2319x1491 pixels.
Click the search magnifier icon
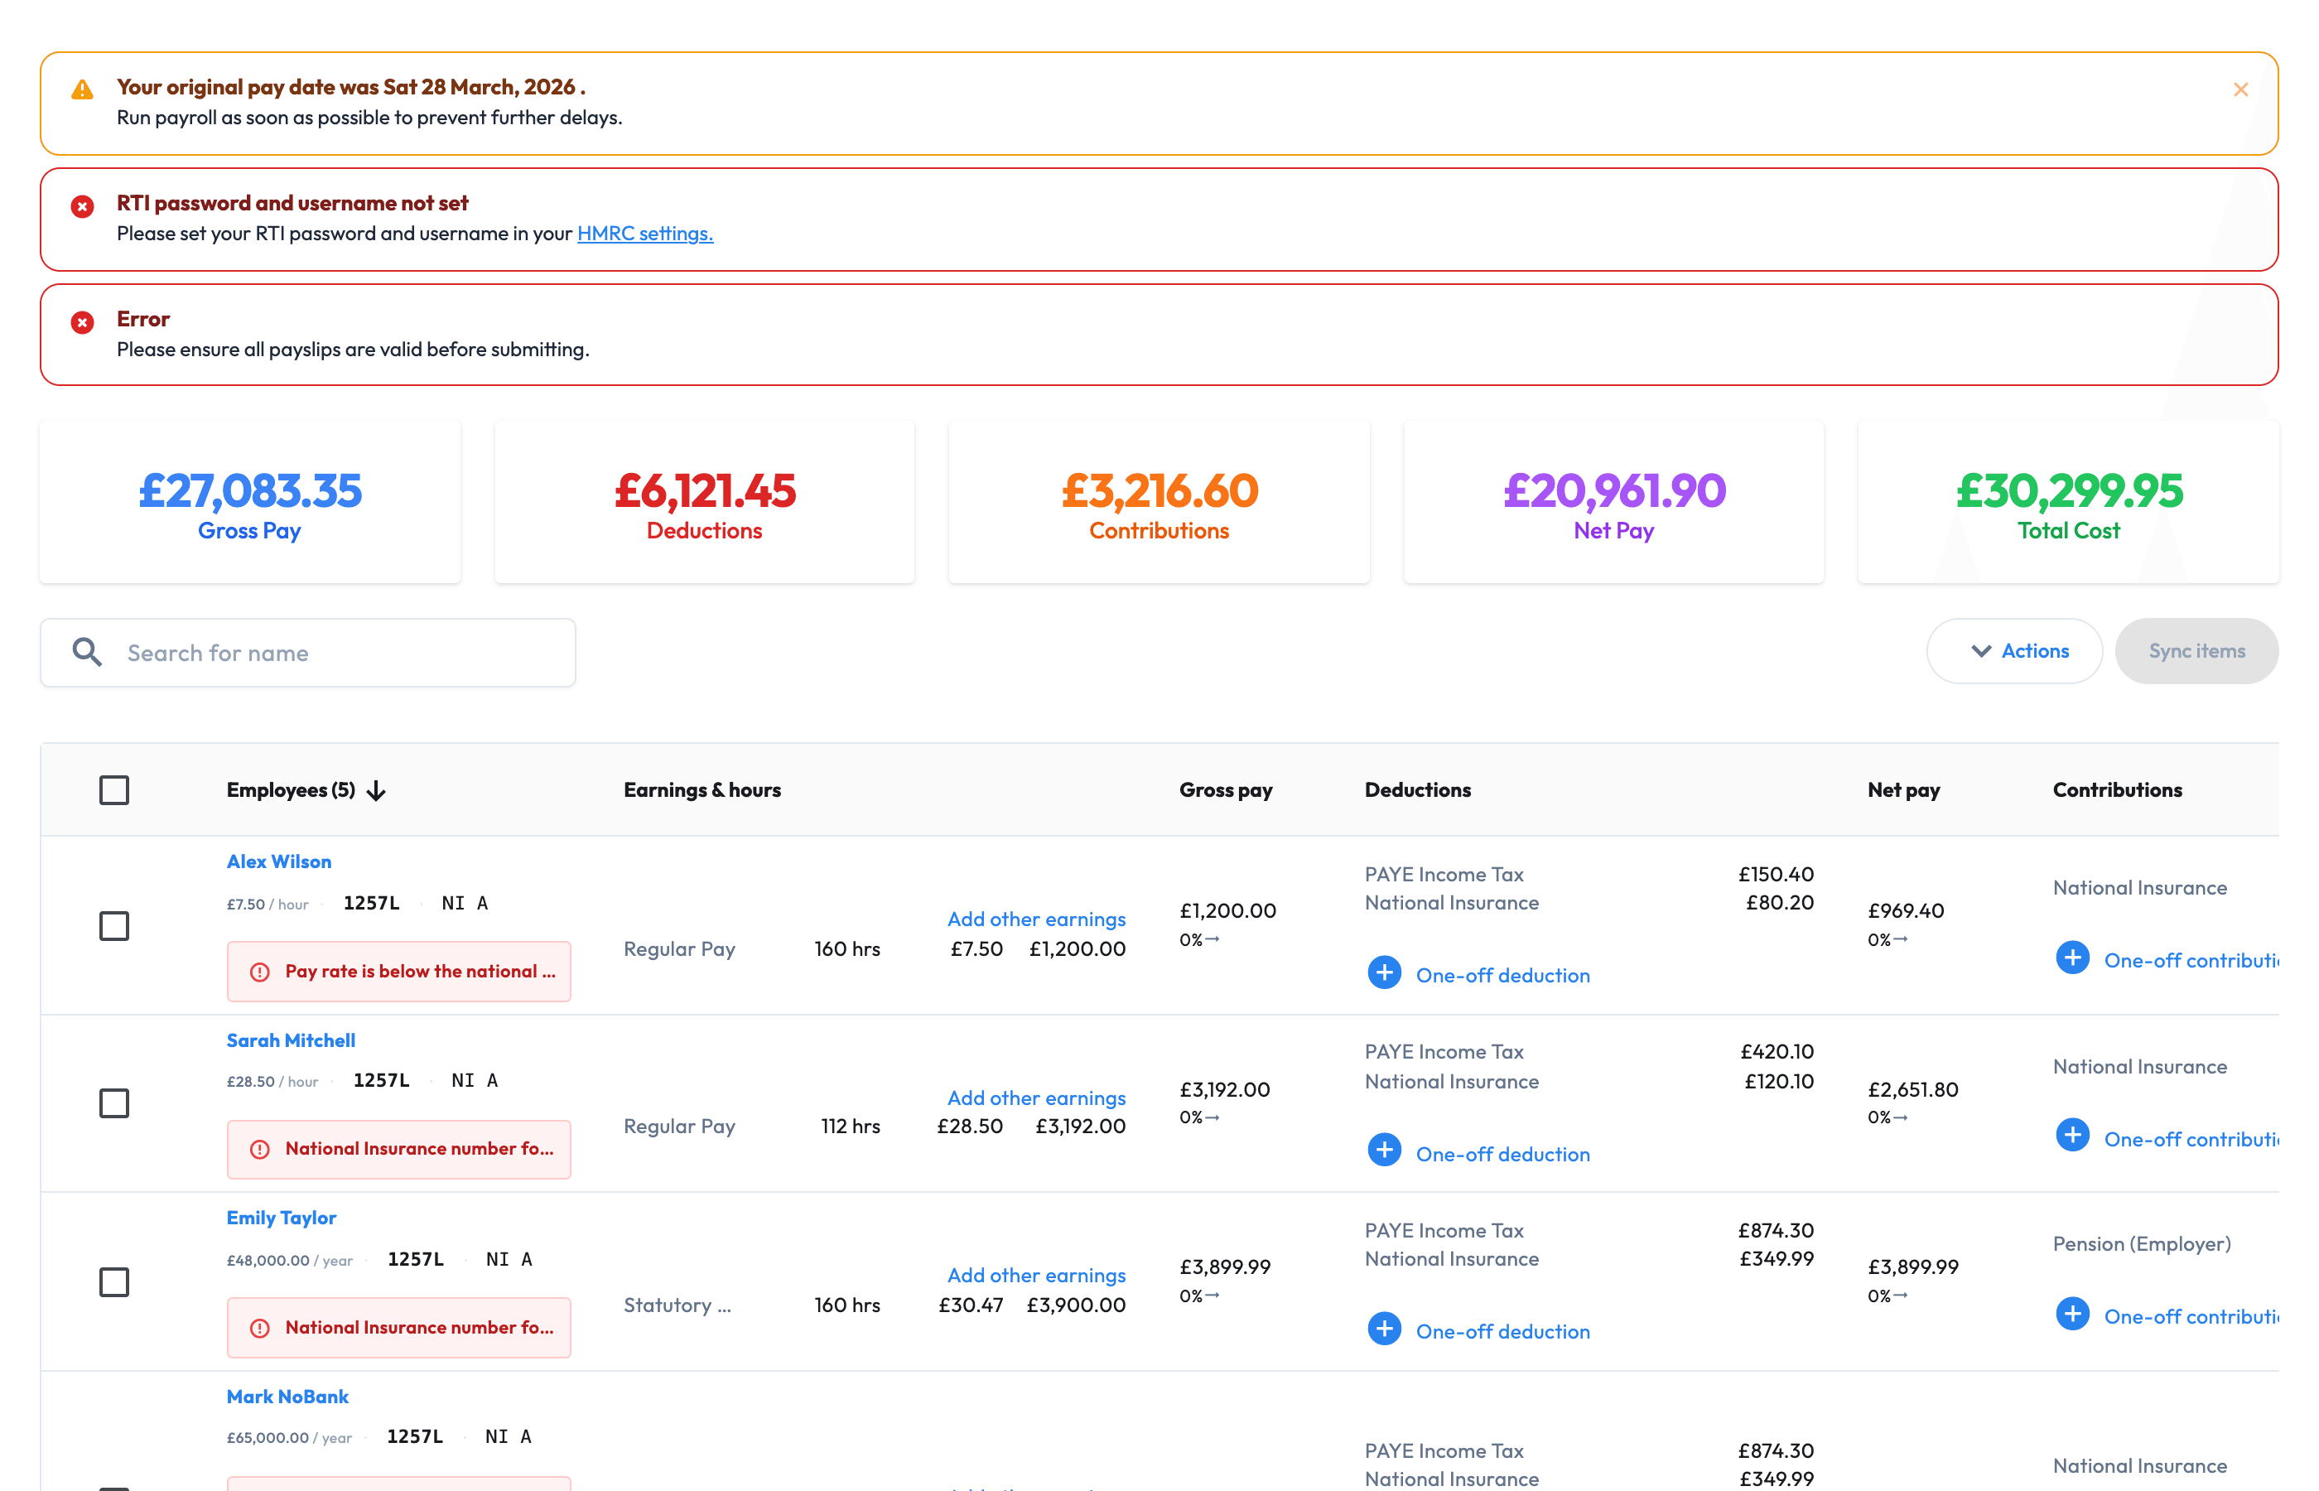coord(87,652)
